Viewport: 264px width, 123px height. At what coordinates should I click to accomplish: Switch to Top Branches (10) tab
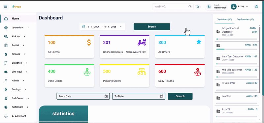pos(245,19)
